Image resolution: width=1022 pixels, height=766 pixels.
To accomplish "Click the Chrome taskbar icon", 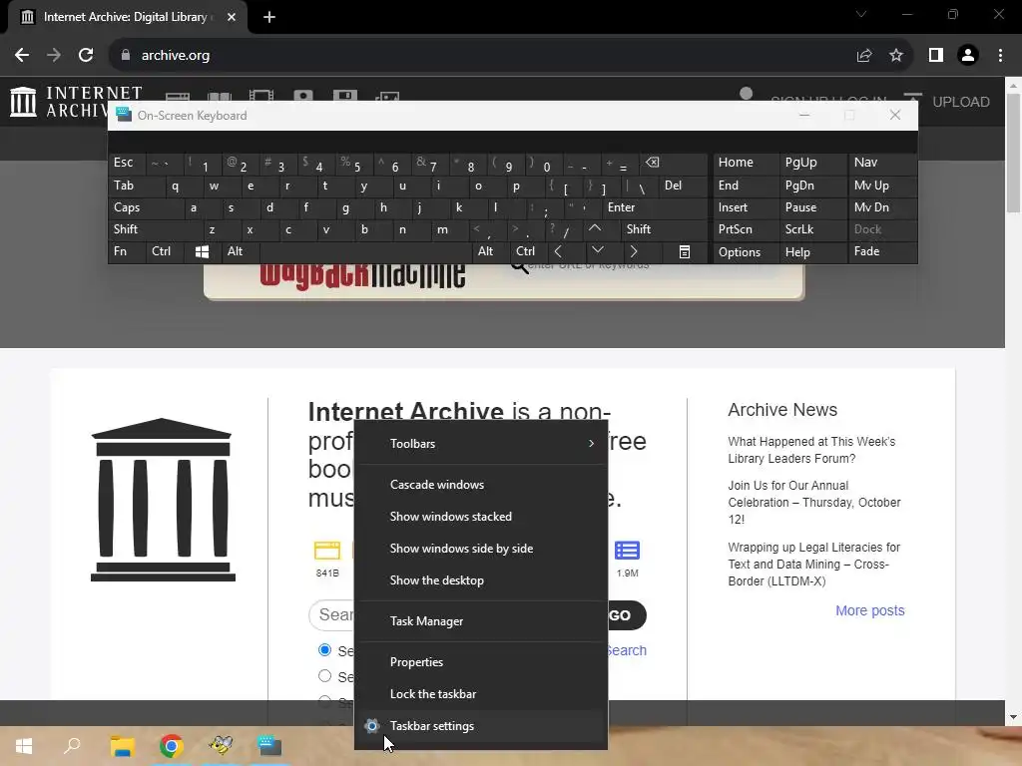I will (x=172, y=746).
